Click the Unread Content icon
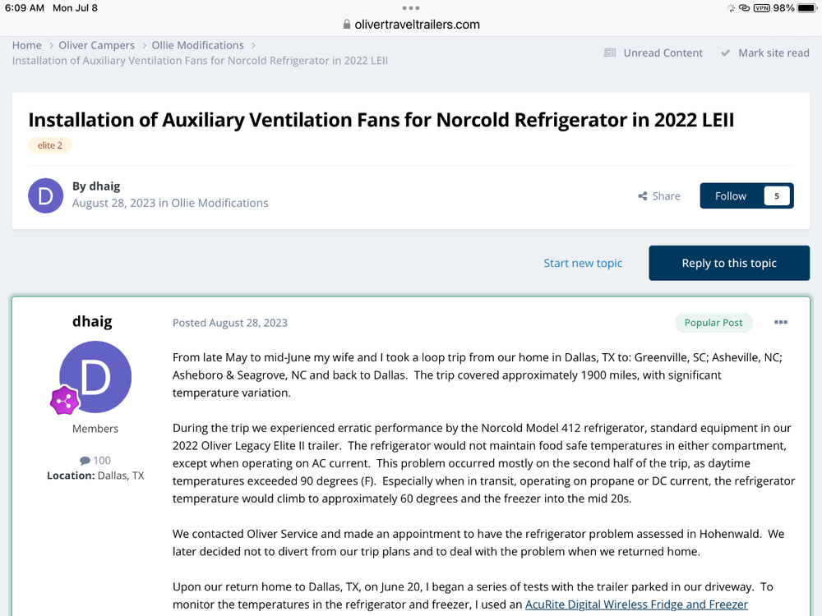The image size is (822, 616). tap(610, 53)
